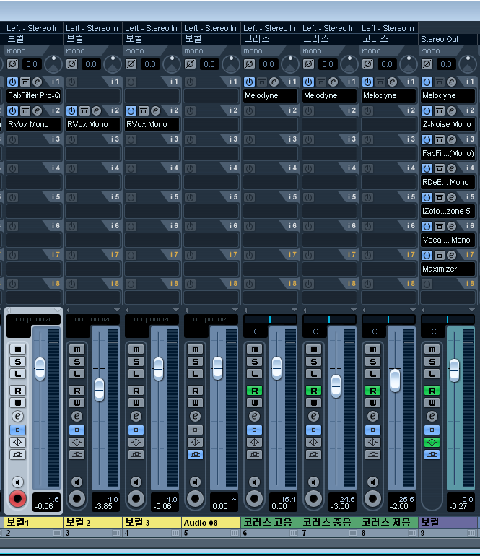
Task: Bypass FabFilter Pro-Q insert on 보컬1
Action: [x=25, y=82]
